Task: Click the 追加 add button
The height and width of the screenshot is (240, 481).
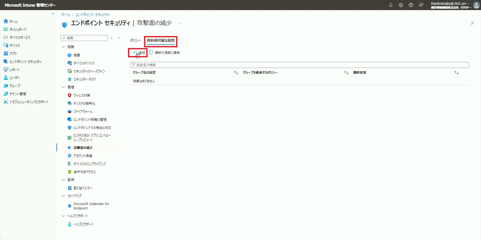Action: (139, 53)
